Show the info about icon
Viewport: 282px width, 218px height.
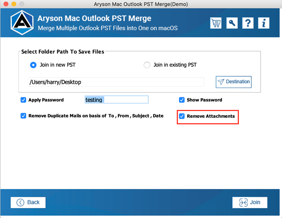tap(263, 23)
